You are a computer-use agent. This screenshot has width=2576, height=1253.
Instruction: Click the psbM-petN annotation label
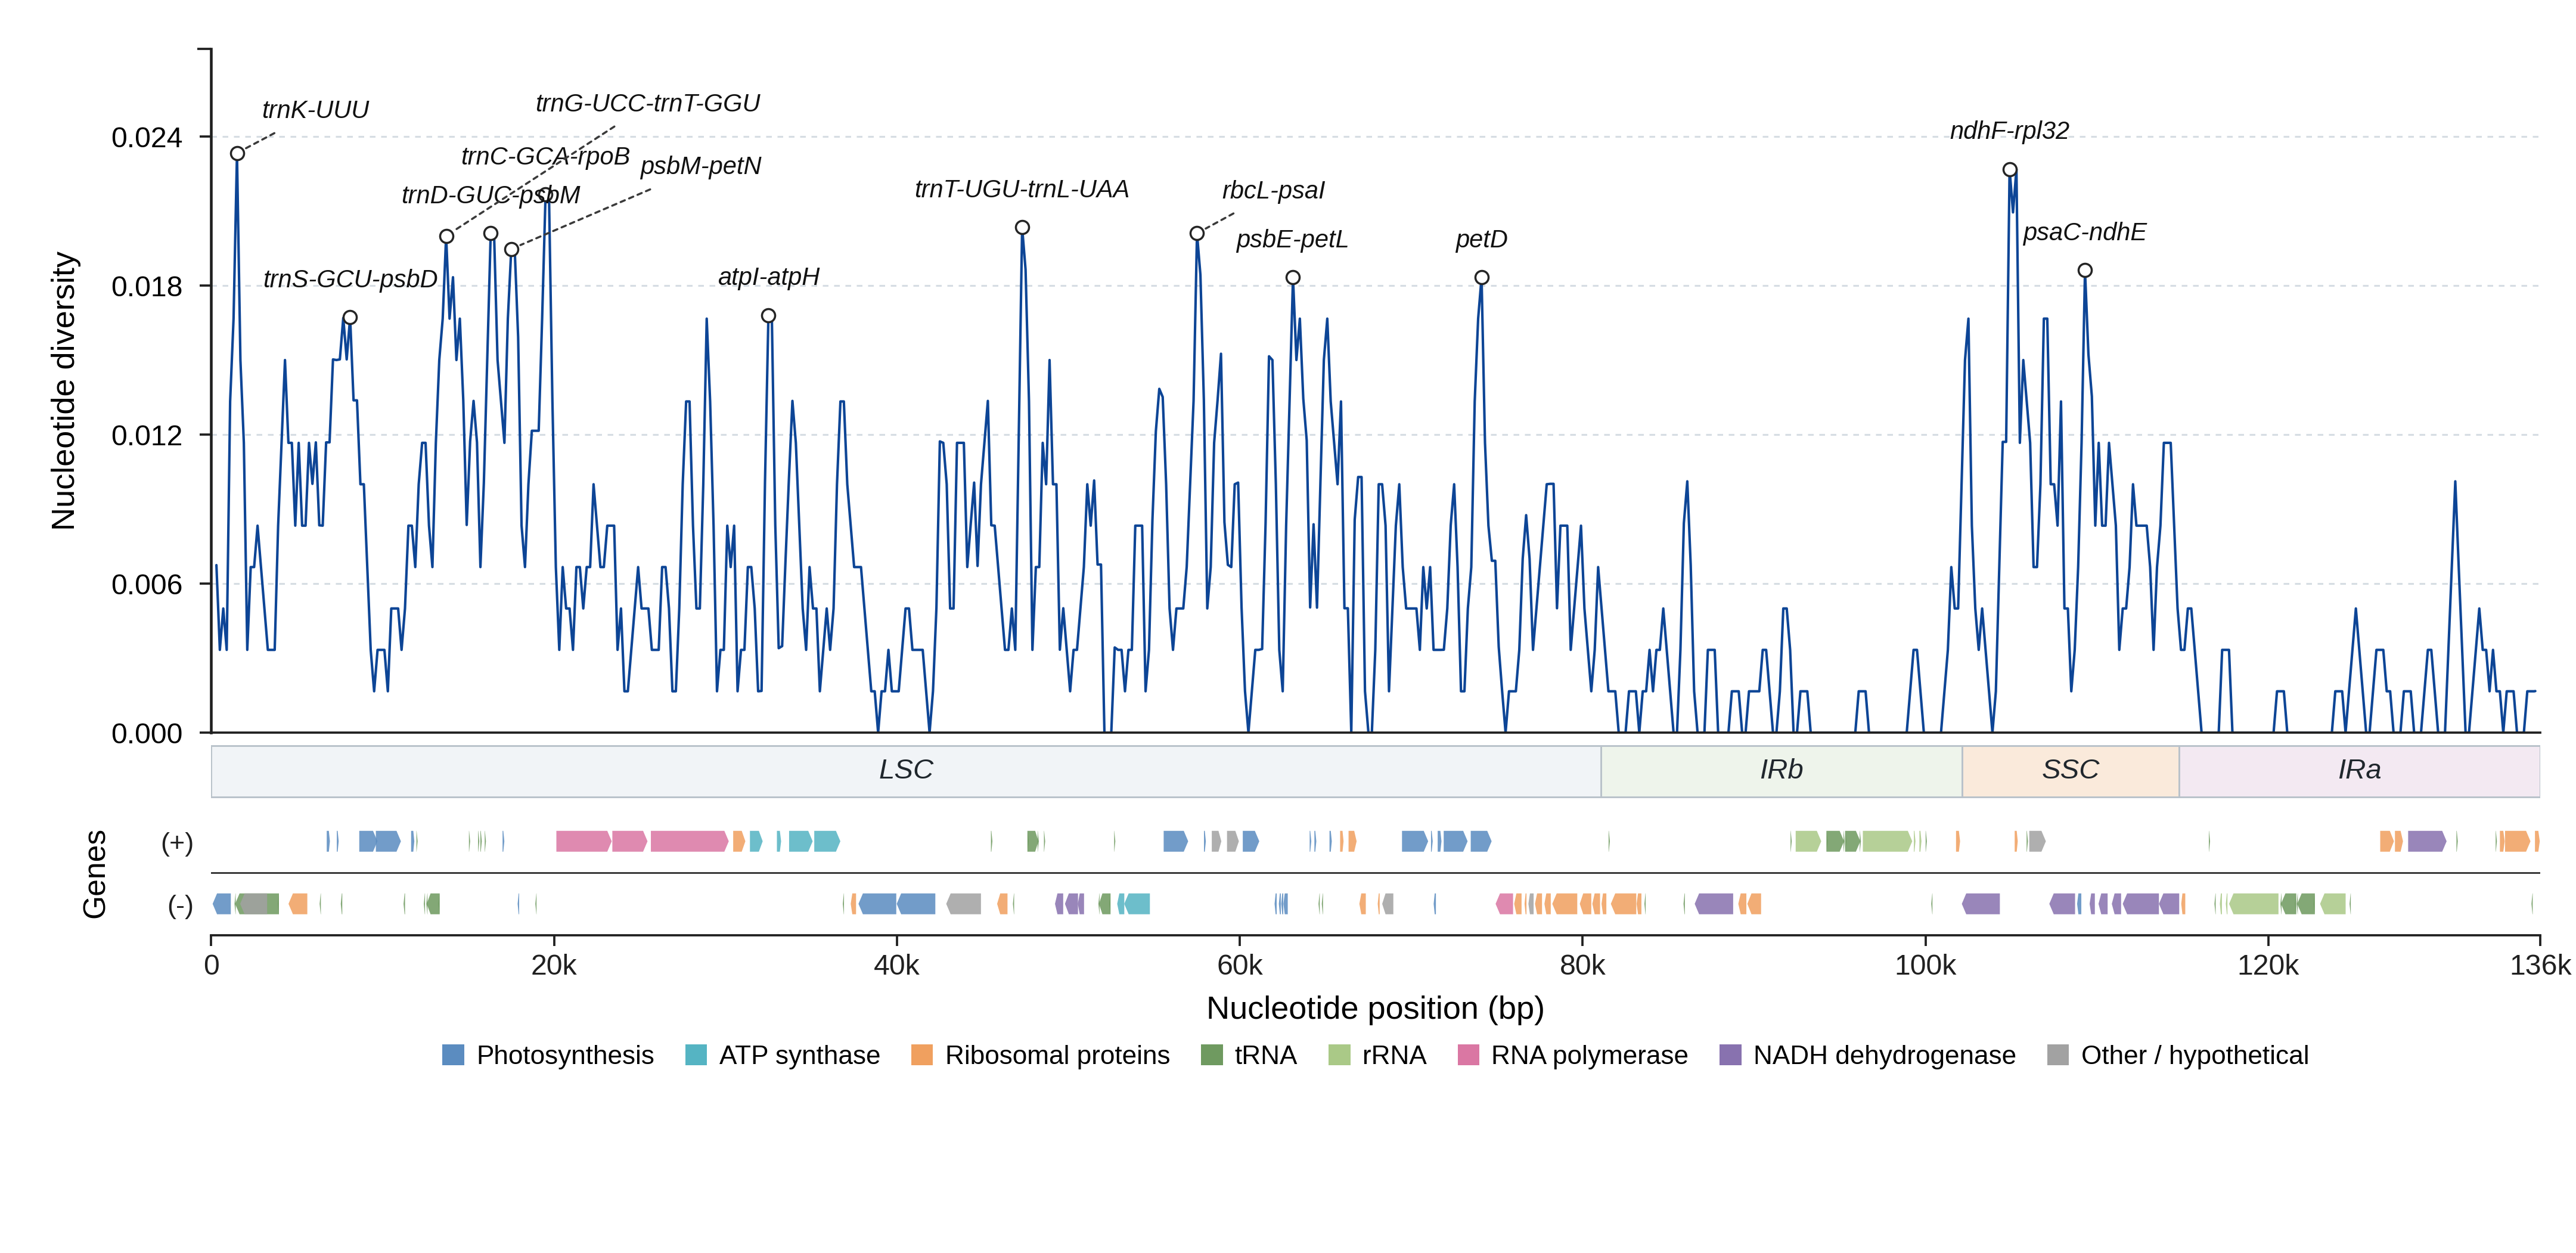[x=700, y=166]
